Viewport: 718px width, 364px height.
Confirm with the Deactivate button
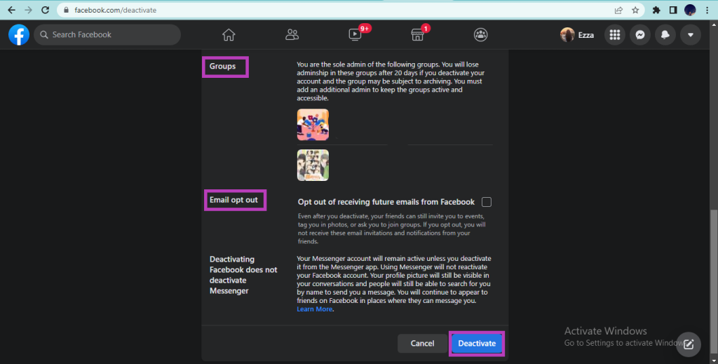tap(477, 344)
